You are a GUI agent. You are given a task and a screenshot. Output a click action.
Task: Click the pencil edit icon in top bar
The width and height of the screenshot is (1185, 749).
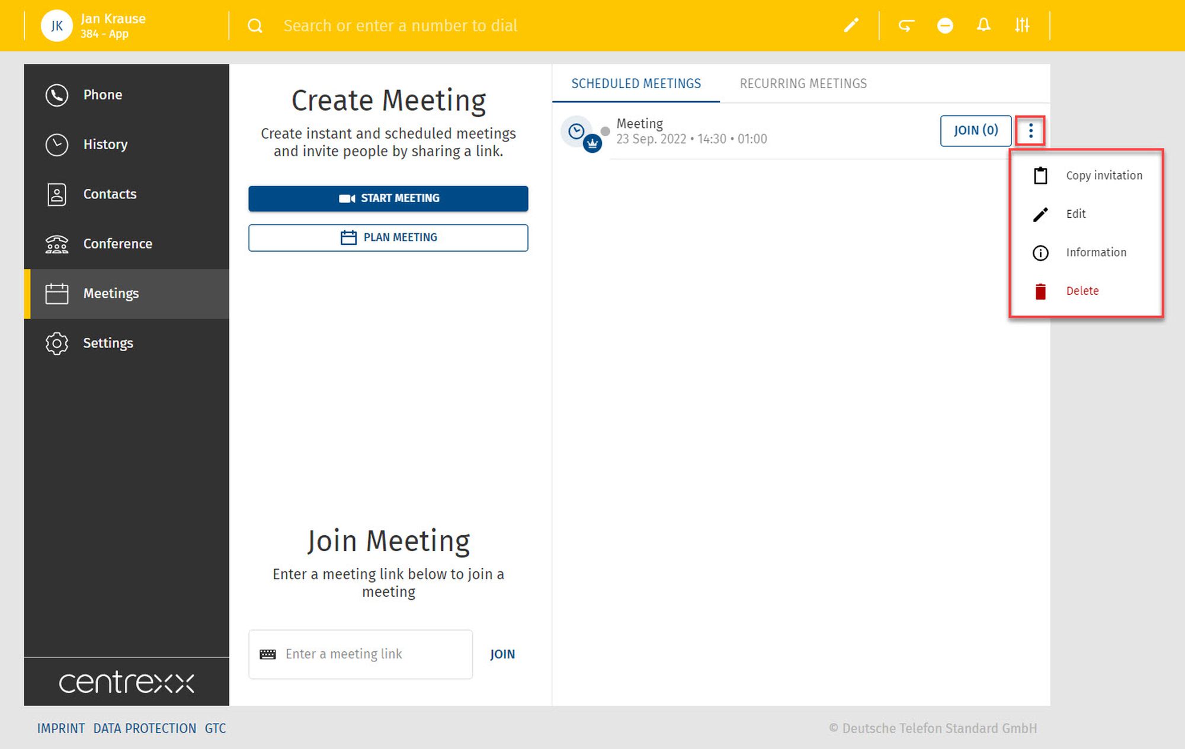(x=851, y=25)
